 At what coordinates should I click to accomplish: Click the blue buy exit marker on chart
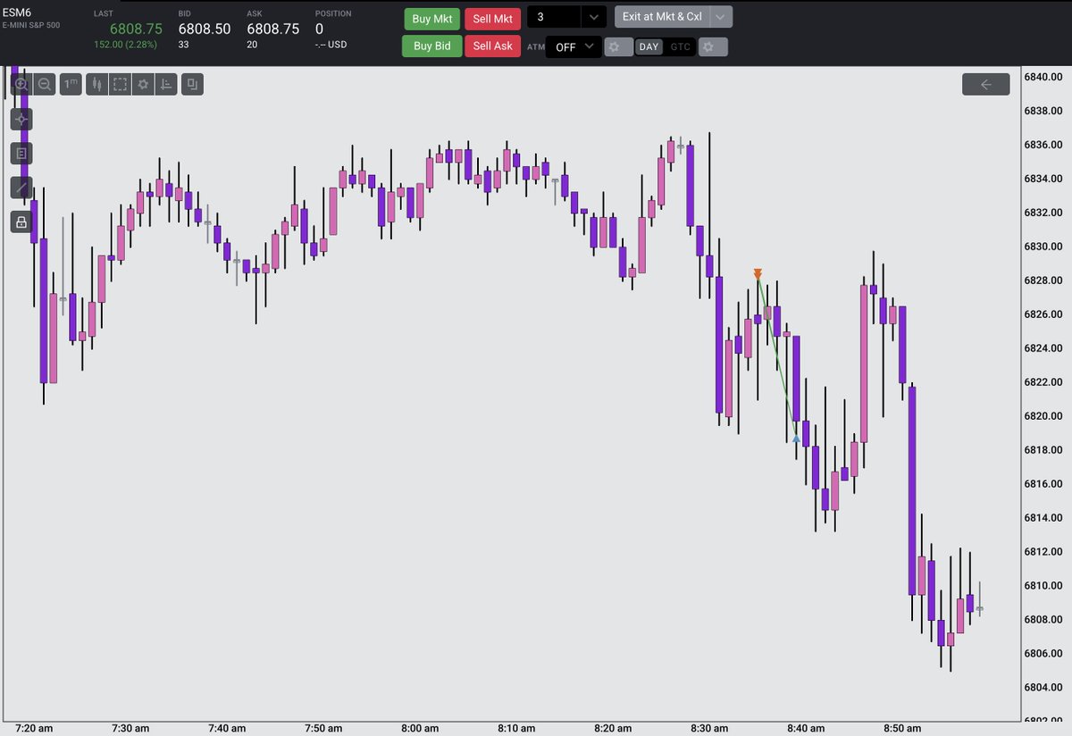tap(796, 437)
